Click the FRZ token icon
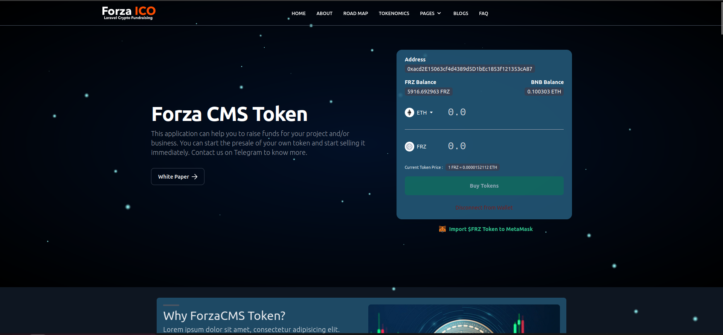 pos(409,147)
